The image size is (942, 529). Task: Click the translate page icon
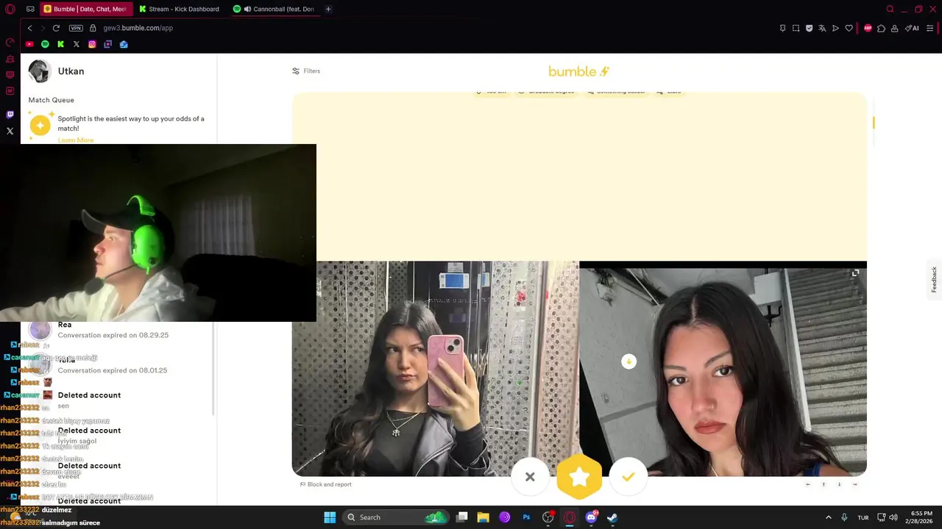822,28
